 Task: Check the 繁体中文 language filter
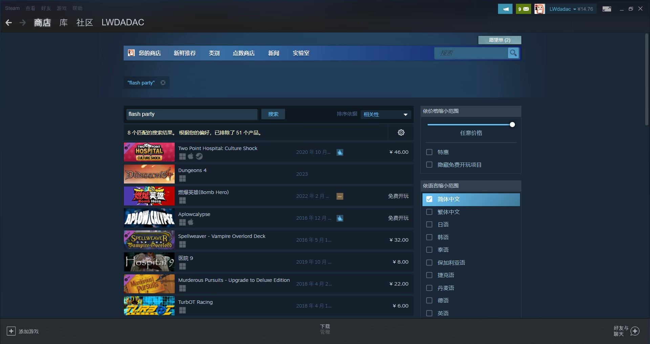click(429, 212)
